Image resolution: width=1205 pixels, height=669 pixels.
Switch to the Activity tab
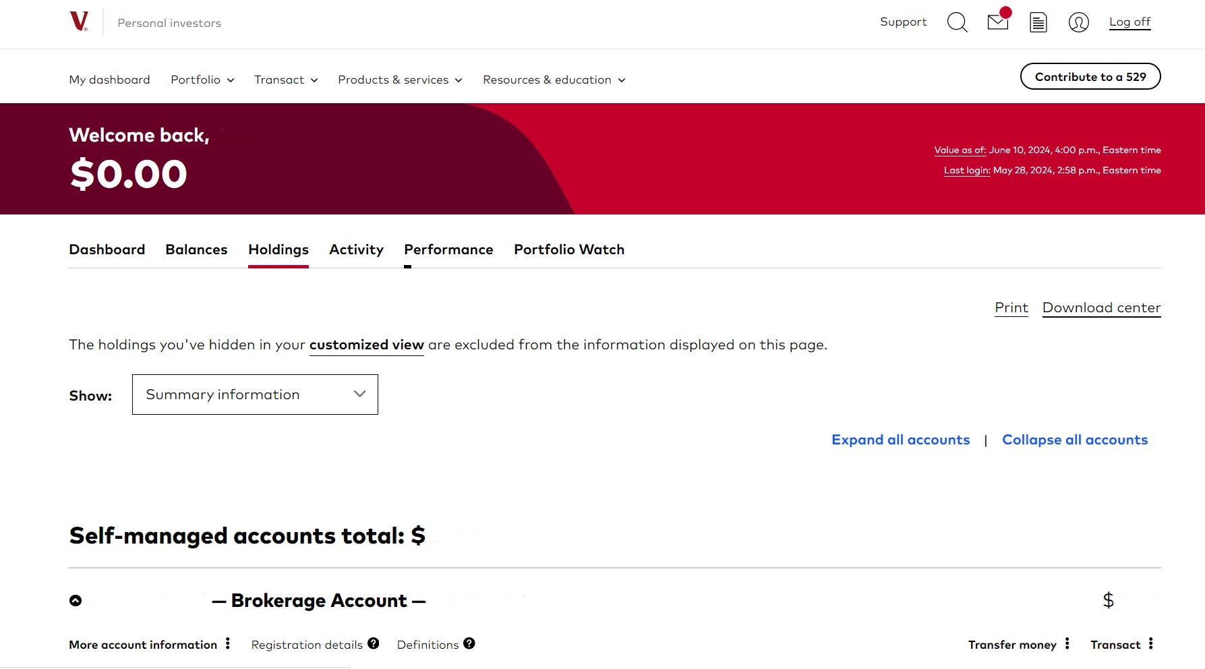tap(356, 250)
